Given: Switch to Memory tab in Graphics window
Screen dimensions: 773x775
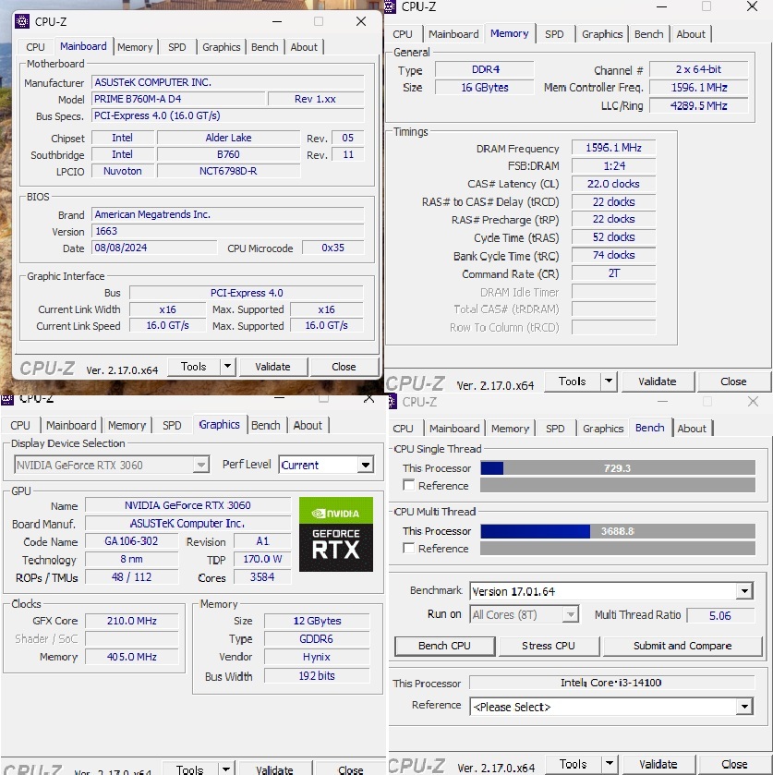Looking at the screenshot, I should [127, 425].
